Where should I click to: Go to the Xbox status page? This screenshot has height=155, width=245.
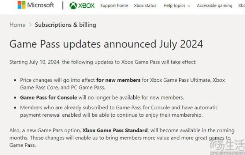click(145, 6)
